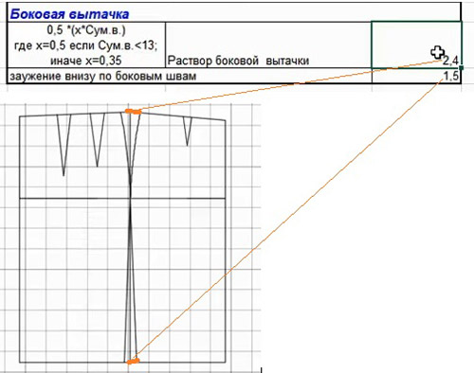The width and height of the screenshot is (474, 373).
Task: Click the small dart on the right panel
Action: tap(188, 131)
